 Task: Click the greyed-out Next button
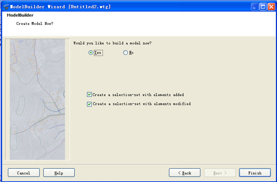220,173
